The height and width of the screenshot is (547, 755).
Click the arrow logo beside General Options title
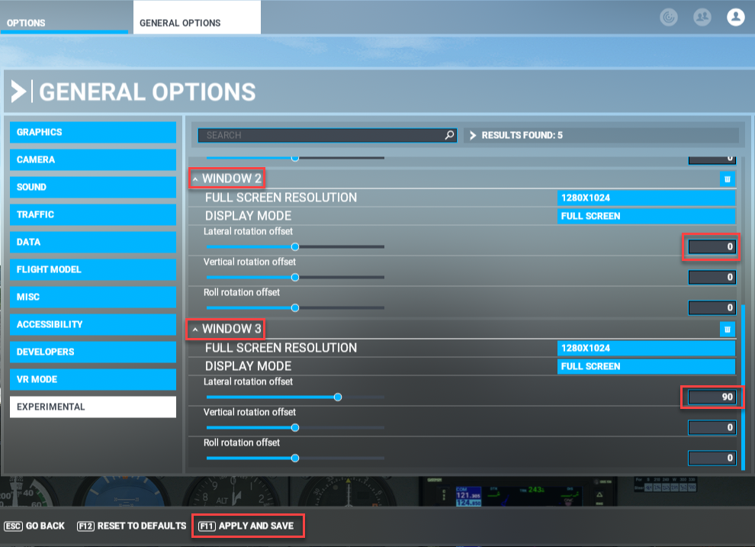pyautogui.click(x=18, y=92)
